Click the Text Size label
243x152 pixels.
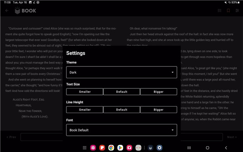click(x=73, y=84)
